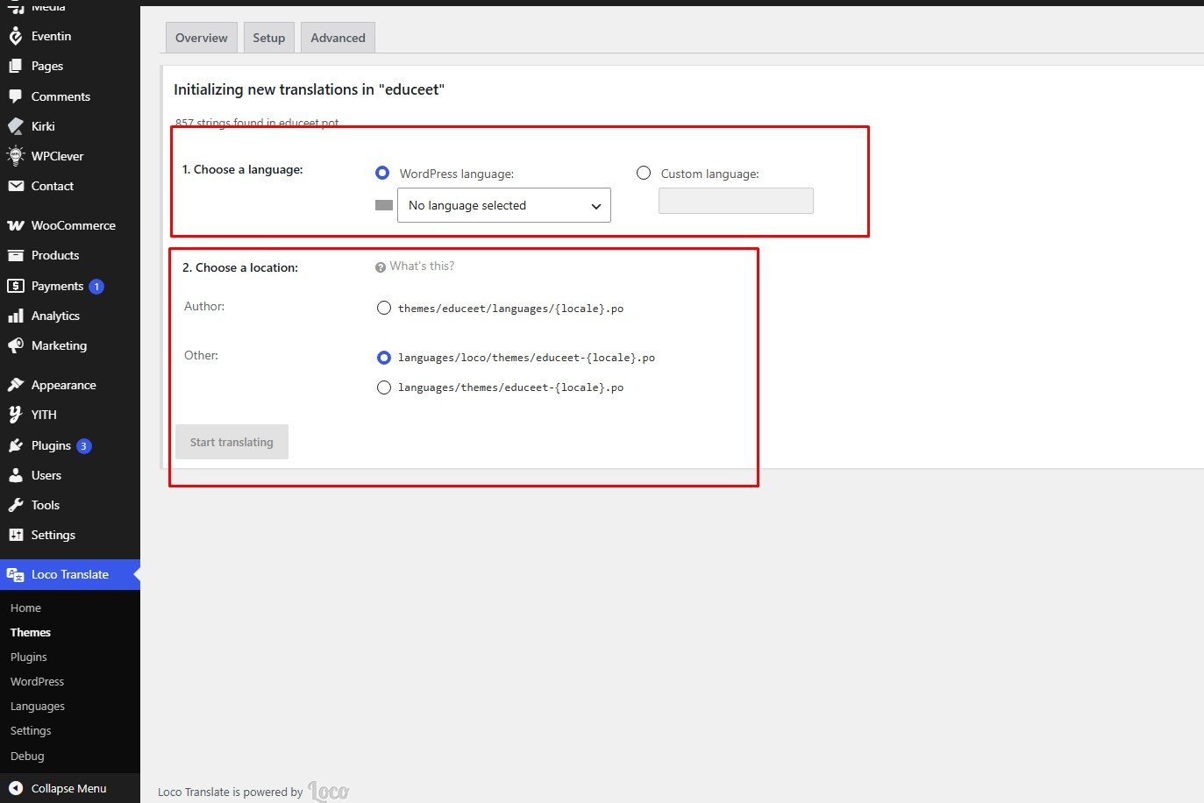The image size is (1204, 803).
Task: Click the Appearance paintbrush icon
Action: pyautogui.click(x=15, y=385)
